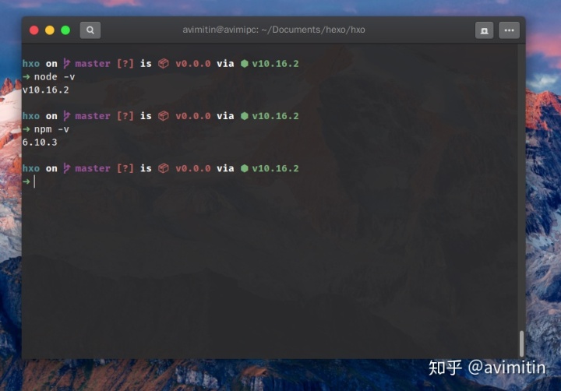Click the 'npm -v' command text
The width and height of the screenshot is (561, 391).
51,129
